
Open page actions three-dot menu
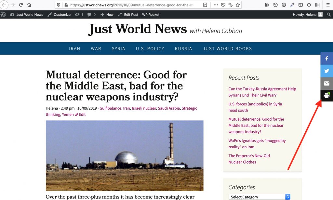[x=216, y=5]
